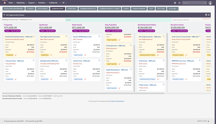Image resolution: width=216 pixels, height=124 pixels.
Task: Click the horizontal Kanban scrollbar
Action: coord(83,93)
